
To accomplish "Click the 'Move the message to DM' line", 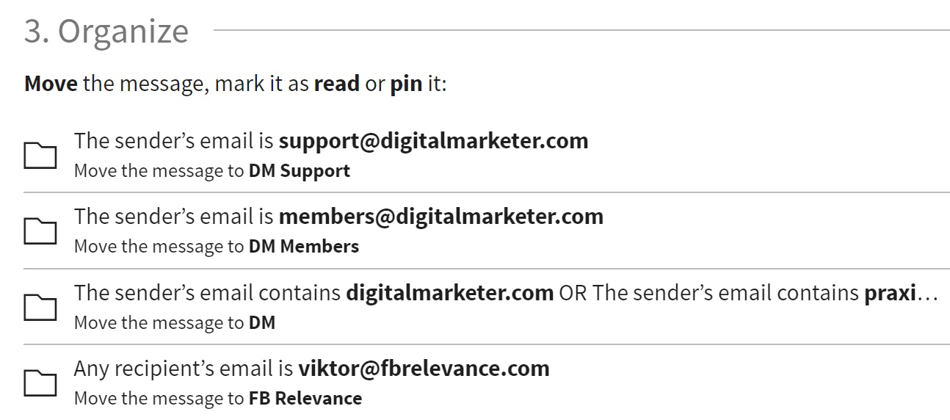I will click(x=175, y=322).
